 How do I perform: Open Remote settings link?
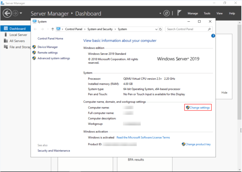[x=48, y=53]
